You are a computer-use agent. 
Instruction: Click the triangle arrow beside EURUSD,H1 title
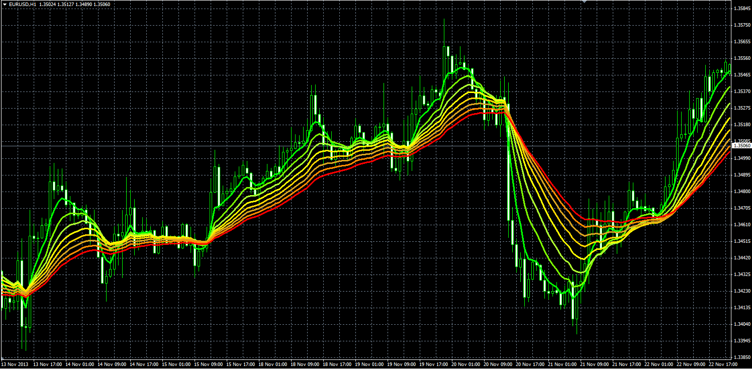click(x=4, y=4)
